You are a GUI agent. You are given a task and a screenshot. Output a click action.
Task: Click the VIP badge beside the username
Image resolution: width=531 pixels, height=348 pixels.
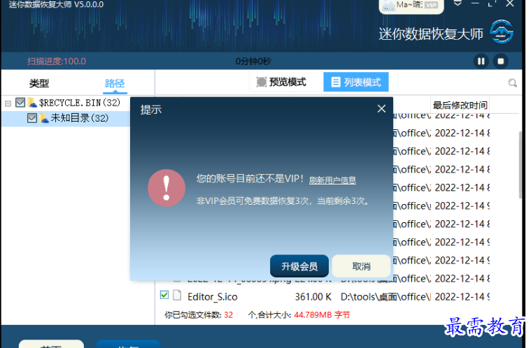pyautogui.click(x=431, y=5)
